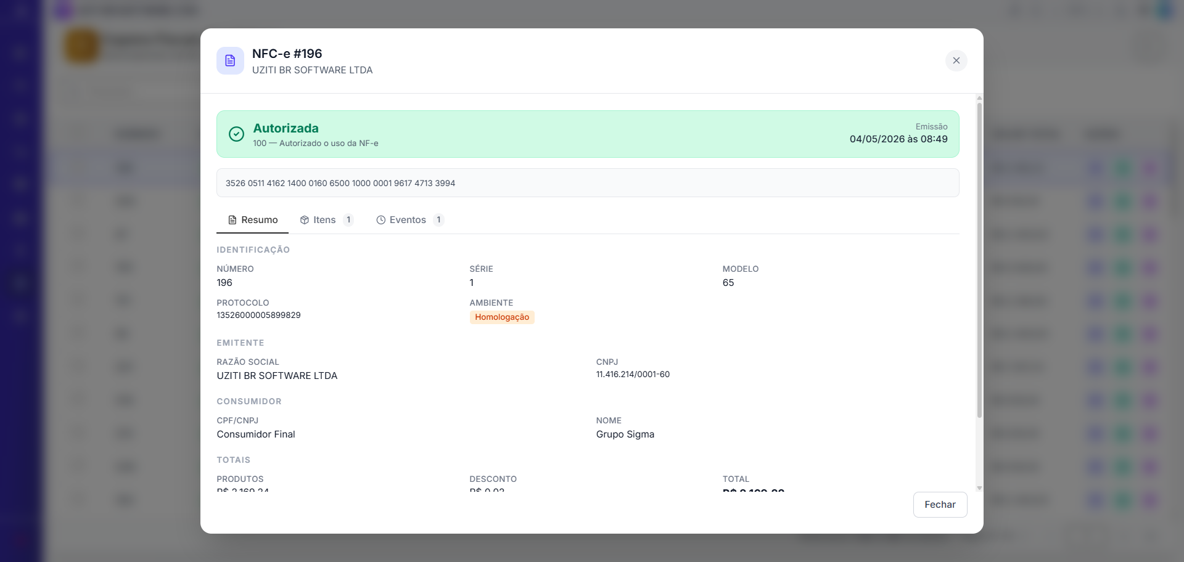Click the IDENTIFICAÇÃO section heading

click(253, 250)
